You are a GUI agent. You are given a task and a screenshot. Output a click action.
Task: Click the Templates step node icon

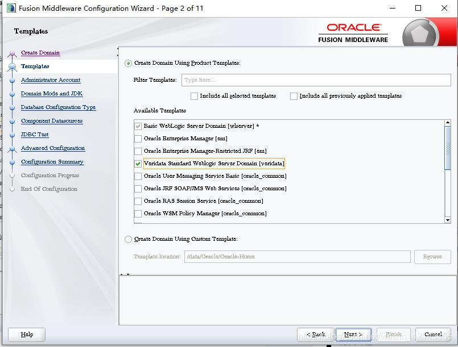coord(13,67)
